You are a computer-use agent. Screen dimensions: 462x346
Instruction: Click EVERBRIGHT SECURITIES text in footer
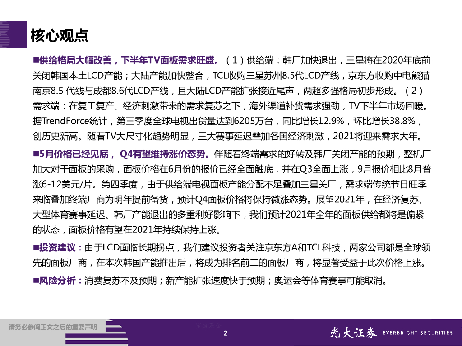tap(417, 333)
